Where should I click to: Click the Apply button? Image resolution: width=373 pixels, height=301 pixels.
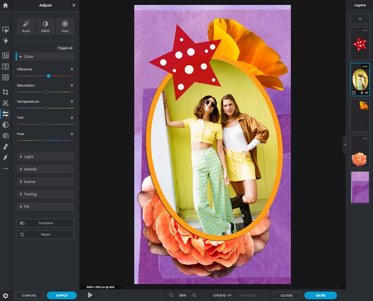click(x=62, y=295)
